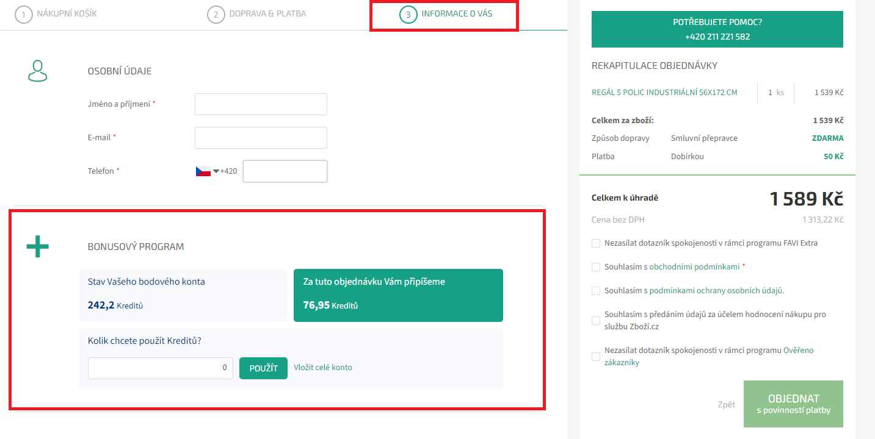Click the Smluvní přepravce delivery method text

[704, 138]
